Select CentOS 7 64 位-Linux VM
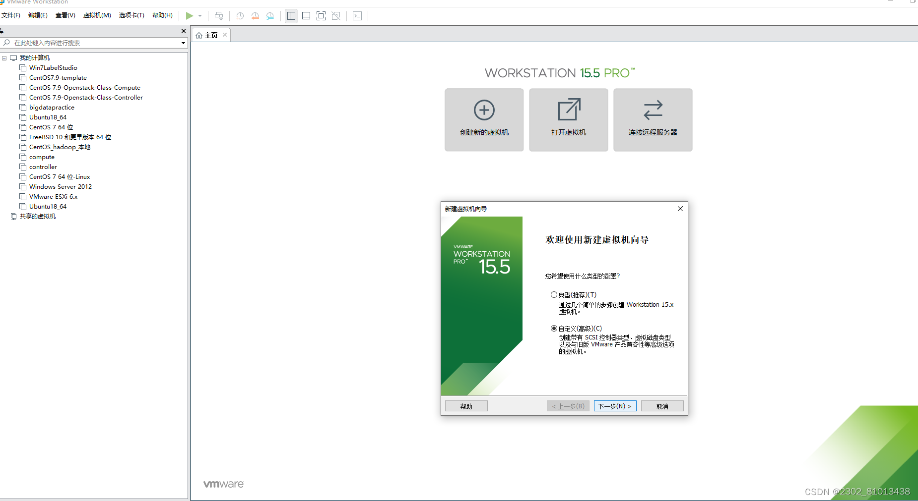Screen dimensions: 918x501 pos(60,177)
